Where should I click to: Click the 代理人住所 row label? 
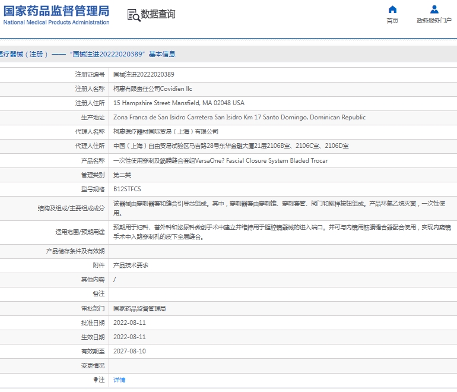(x=90, y=146)
